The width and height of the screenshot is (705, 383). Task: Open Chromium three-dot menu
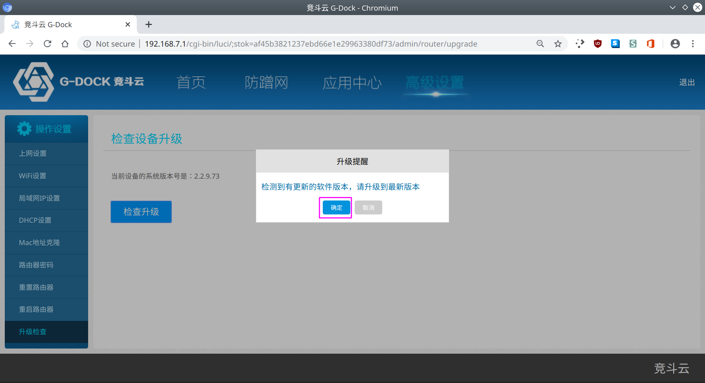point(693,44)
